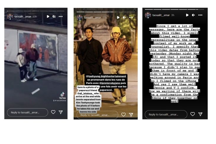The width and height of the screenshot is (216, 144).
Task: Close the middle story with X
Action: (x=135, y=9)
